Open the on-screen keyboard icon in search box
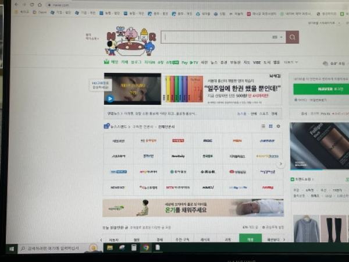 tap(275, 37)
